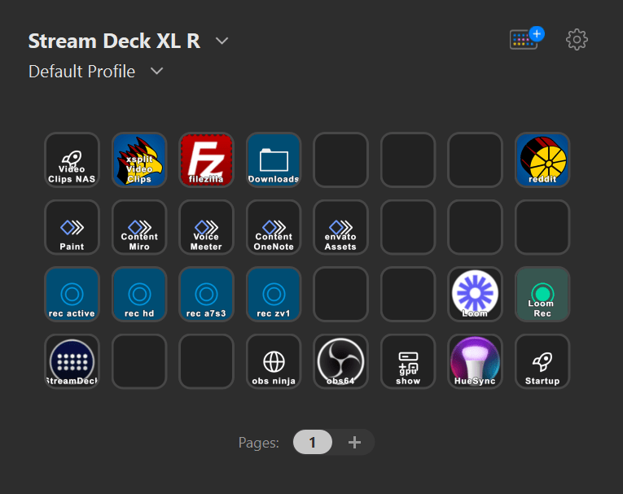Click the Paint hotkey key
Screen dimensions: 623x494
point(72,227)
